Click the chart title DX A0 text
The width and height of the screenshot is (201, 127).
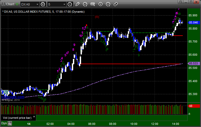pos(44,12)
